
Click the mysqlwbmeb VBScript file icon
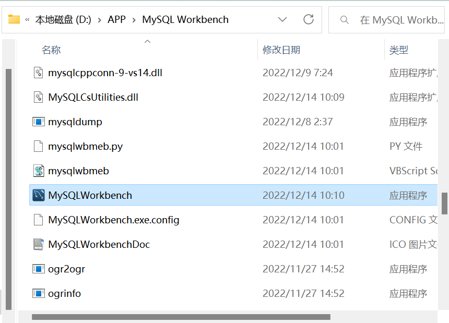click(x=38, y=171)
